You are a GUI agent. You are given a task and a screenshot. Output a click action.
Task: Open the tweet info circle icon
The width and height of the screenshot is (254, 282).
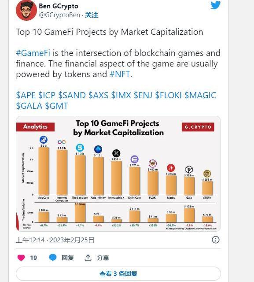click(216, 240)
